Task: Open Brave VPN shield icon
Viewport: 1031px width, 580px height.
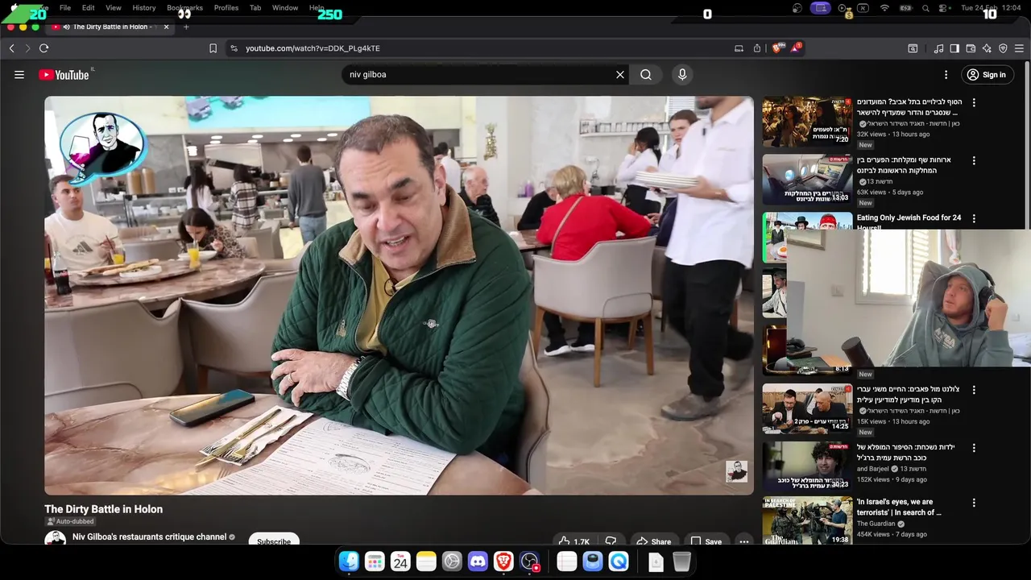Action: click(x=1003, y=48)
